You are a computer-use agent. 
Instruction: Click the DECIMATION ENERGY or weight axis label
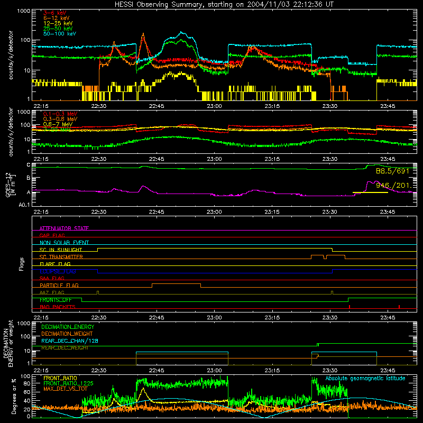(x=8, y=343)
